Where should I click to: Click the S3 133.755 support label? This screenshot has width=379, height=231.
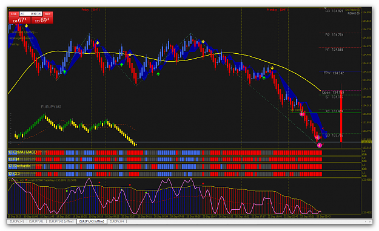(334, 135)
